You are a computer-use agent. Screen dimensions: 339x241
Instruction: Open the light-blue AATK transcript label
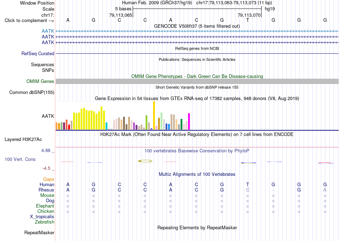tap(48, 31)
